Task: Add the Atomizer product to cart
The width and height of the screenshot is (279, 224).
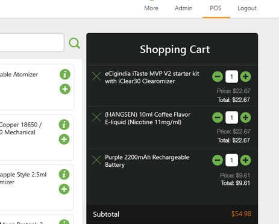Action: (x=65, y=89)
